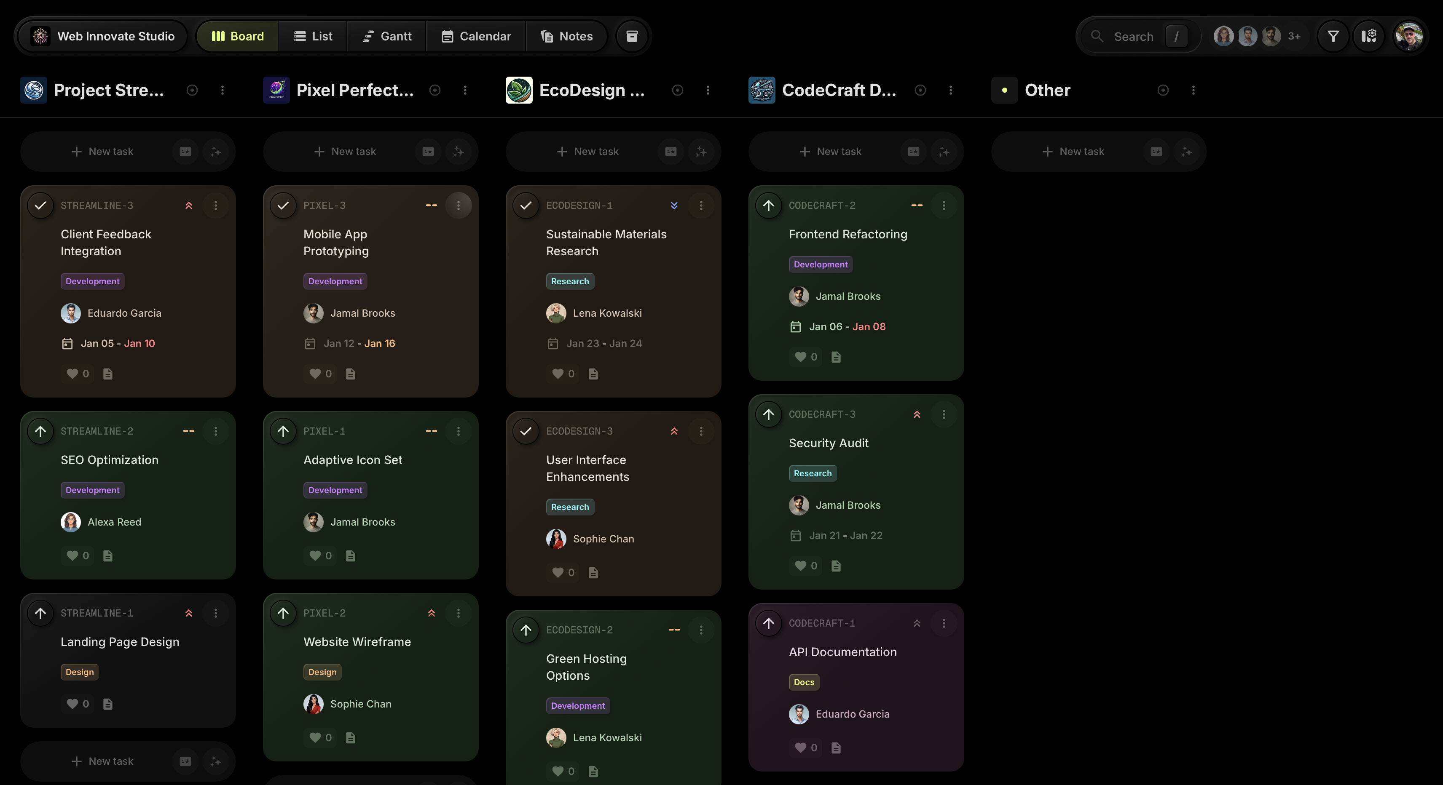This screenshot has width=1443, height=785.
Task: Like the API Documentation task heart
Action: (x=800, y=748)
